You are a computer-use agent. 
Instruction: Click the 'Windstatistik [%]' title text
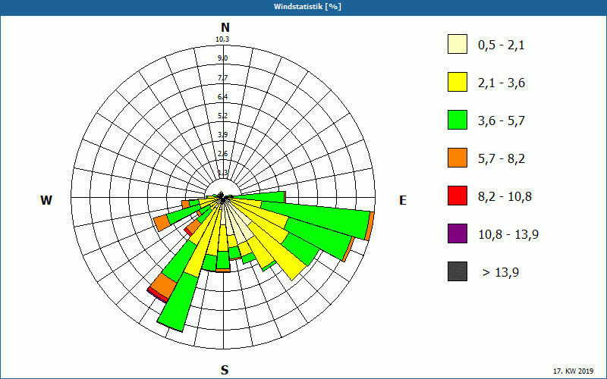307,7
